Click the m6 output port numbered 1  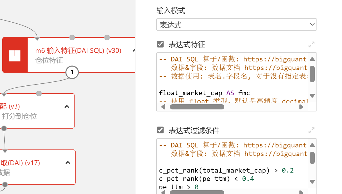72,72
